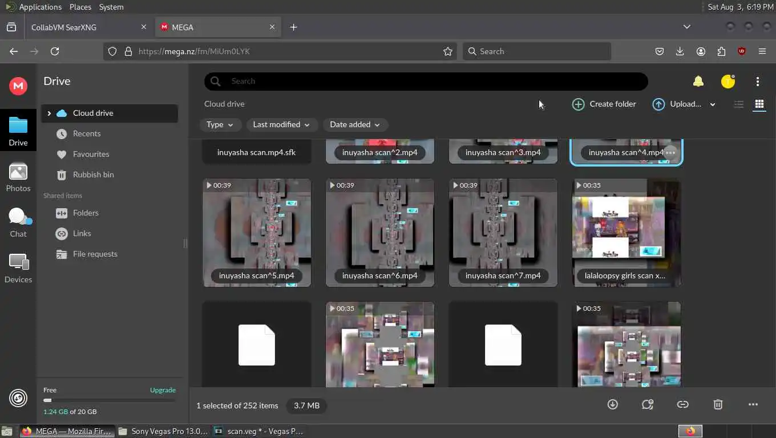Select the MEGA browser tab
This screenshot has width=776, height=438.
point(218,27)
